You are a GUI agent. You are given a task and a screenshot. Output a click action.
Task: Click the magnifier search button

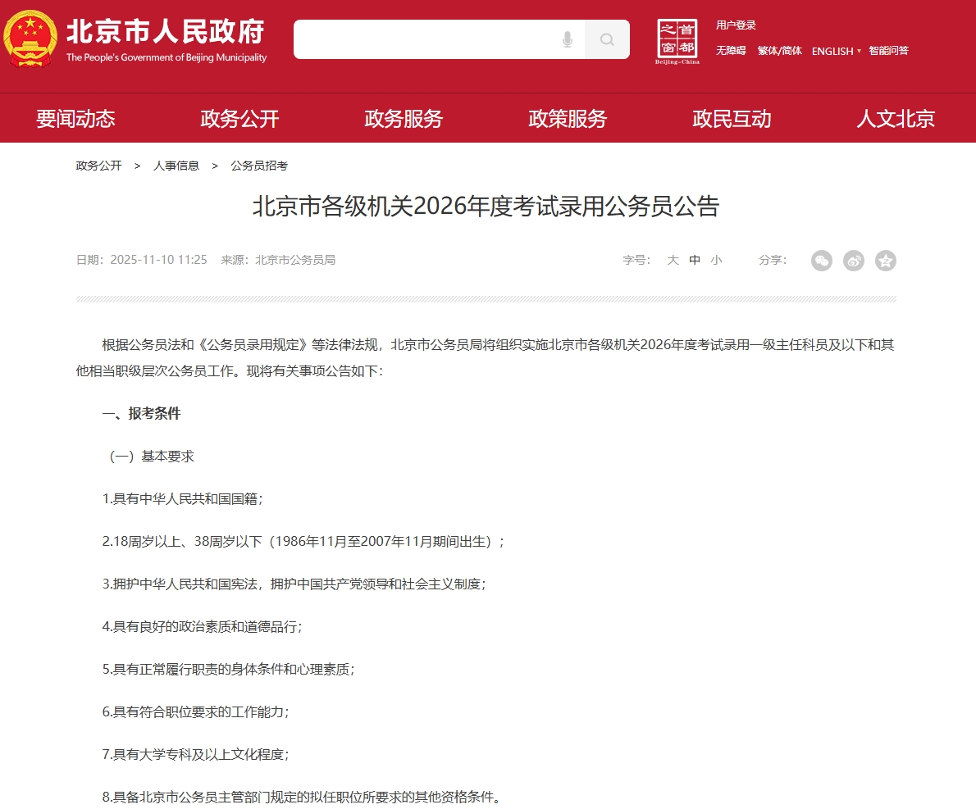pyautogui.click(x=607, y=39)
